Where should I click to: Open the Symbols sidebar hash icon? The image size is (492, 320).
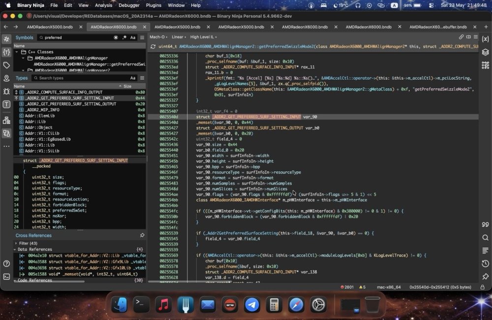point(6,39)
